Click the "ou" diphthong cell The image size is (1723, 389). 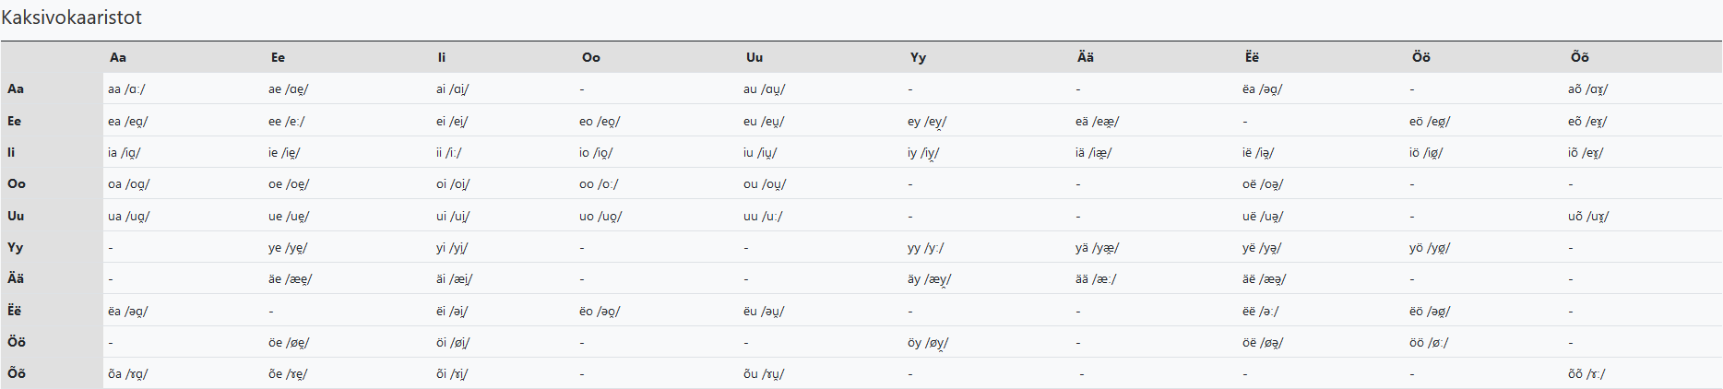[764, 184]
